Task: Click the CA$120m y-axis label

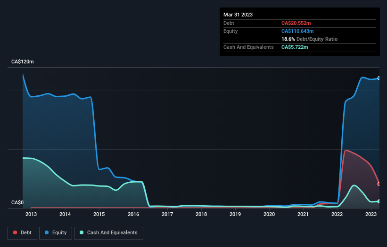Action: (x=23, y=62)
